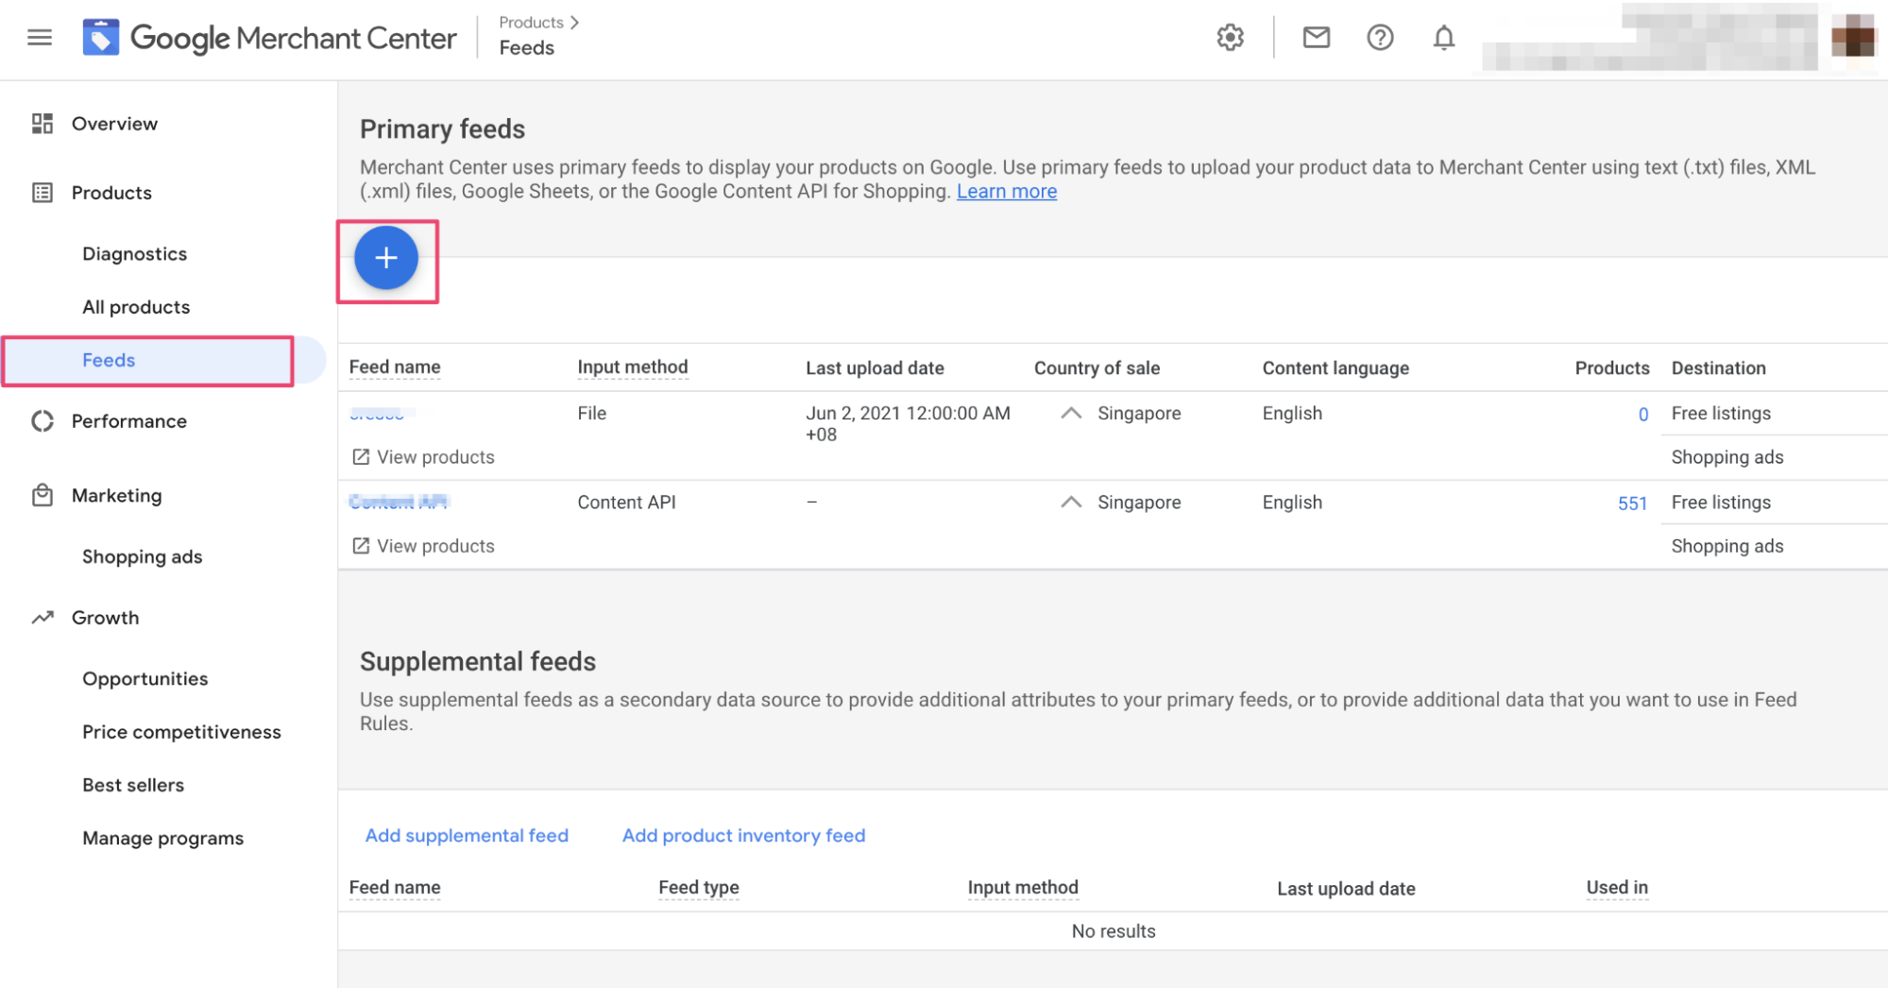1888x989 pixels.
Task: Open Diagnostics page
Action: click(134, 254)
